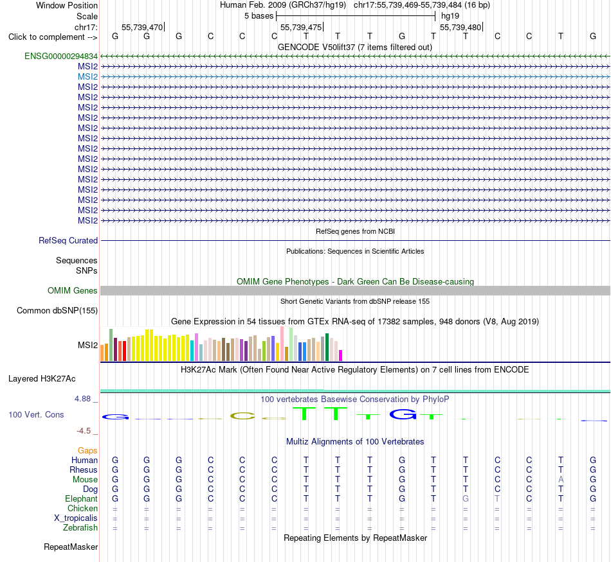The height and width of the screenshot is (562, 611).
Task: Click the large blue G in PhyloP conservation logo
Action: point(403,414)
